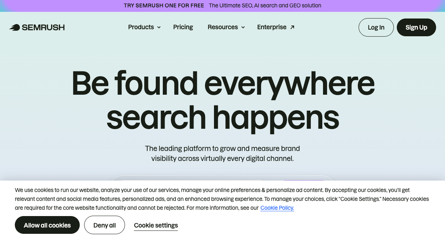
Task: Open the Resources dropdown chevron
Action: point(243,27)
